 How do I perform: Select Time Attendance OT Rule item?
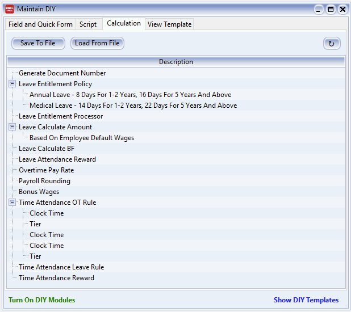(57, 203)
